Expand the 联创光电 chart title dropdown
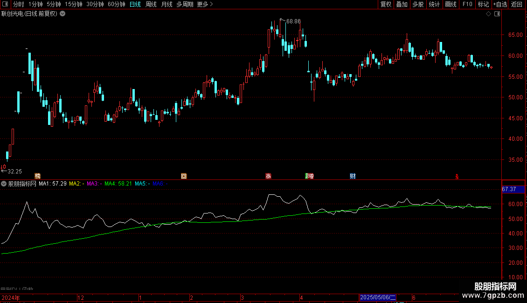Viewport: 527px width, 303px height. pos(62,14)
